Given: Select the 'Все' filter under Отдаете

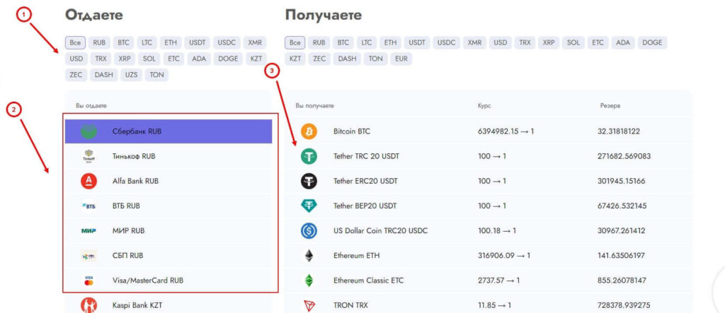Looking at the screenshot, I should (x=76, y=42).
